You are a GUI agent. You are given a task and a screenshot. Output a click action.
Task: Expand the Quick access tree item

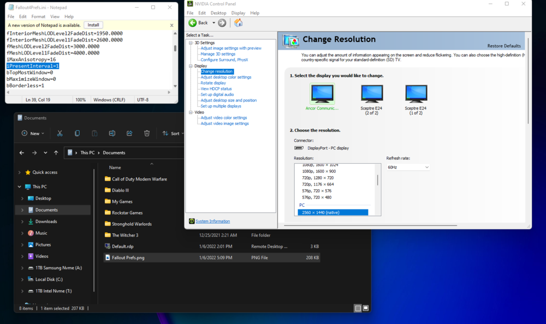tap(20, 172)
